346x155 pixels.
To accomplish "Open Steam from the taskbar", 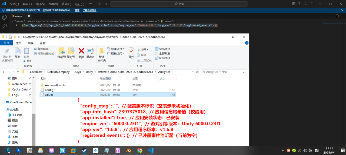I will click(84, 150).
